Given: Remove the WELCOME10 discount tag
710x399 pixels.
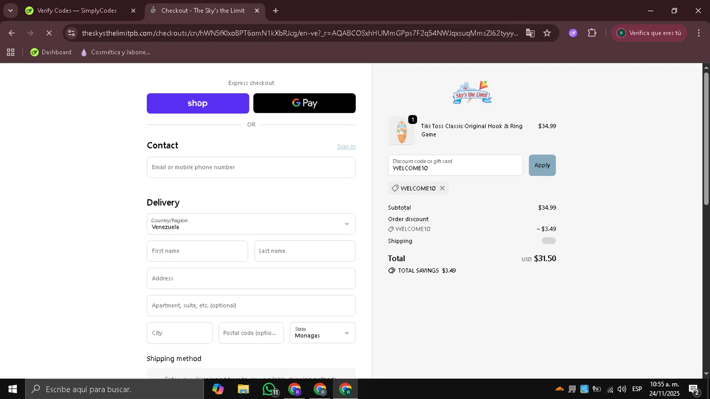Looking at the screenshot, I should point(442,188).
